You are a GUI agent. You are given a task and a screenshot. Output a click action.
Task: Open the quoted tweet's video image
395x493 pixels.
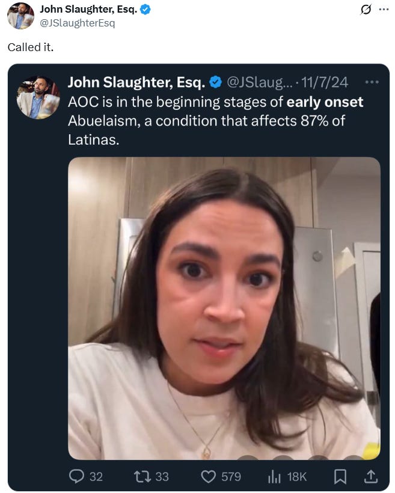click(224, 308)
